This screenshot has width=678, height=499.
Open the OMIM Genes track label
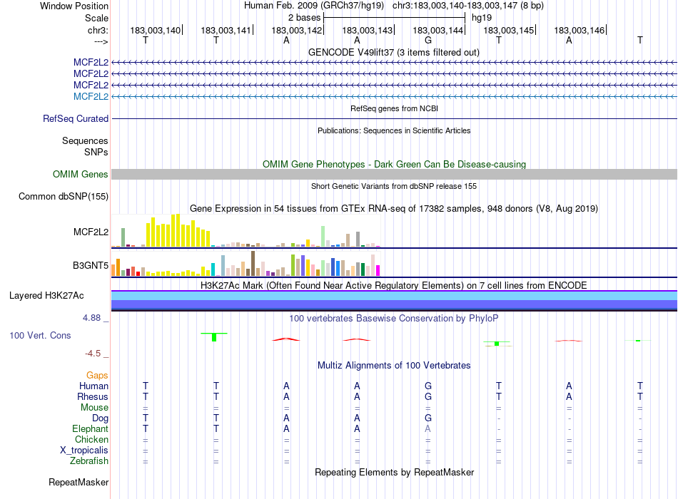pos(81,174)
